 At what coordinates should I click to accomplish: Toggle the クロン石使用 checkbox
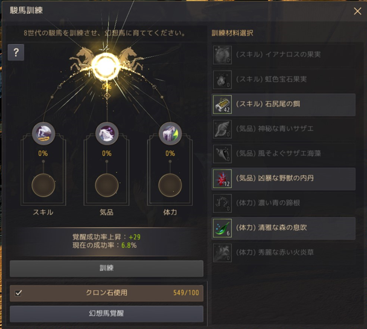tap(18, 293)
